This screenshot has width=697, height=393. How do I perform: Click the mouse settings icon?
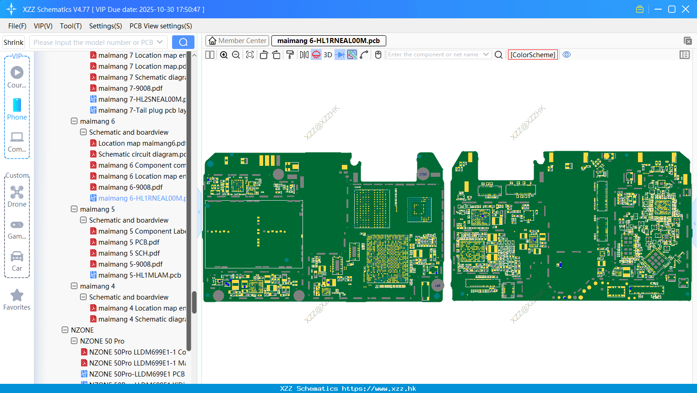378,55
